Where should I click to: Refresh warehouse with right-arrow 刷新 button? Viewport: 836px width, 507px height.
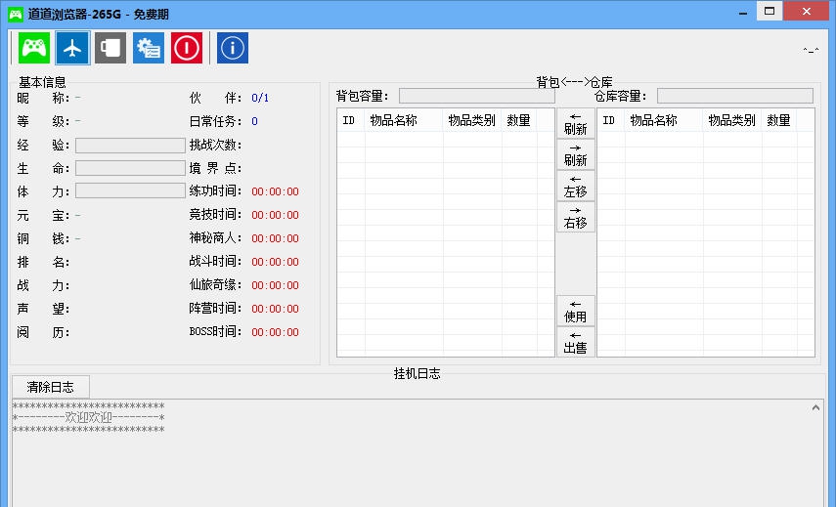coord(575,155)
